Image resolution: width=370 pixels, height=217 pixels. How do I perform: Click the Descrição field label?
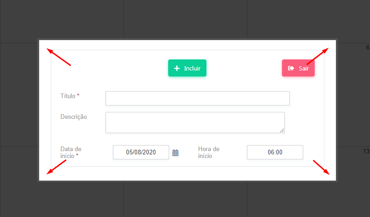point(73,117)
